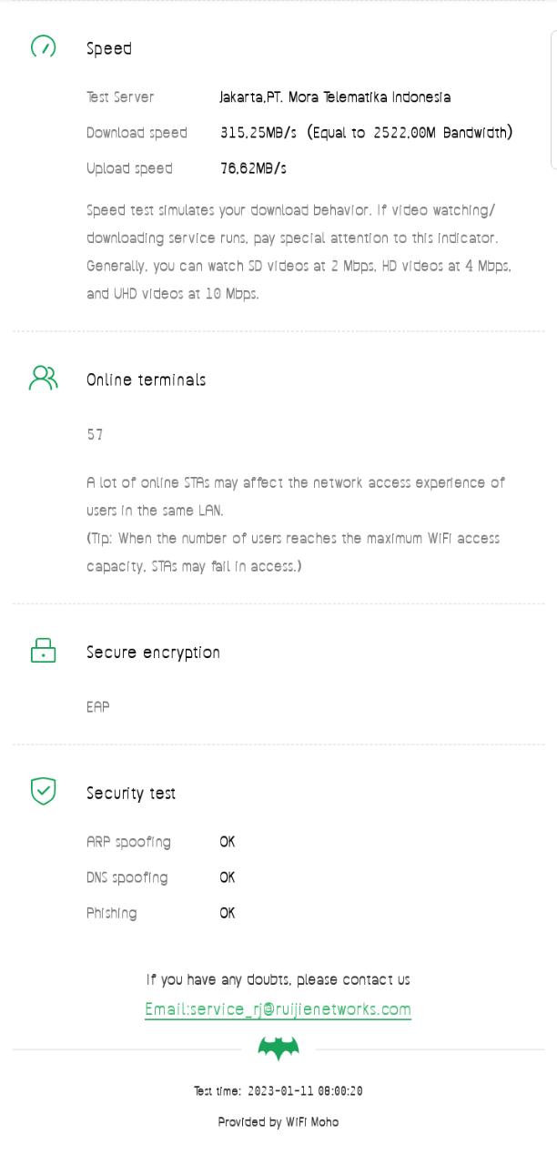Click the Jakarta test server name
The height and width of the screenshot is (1165, 557).
tap(335, 96)
